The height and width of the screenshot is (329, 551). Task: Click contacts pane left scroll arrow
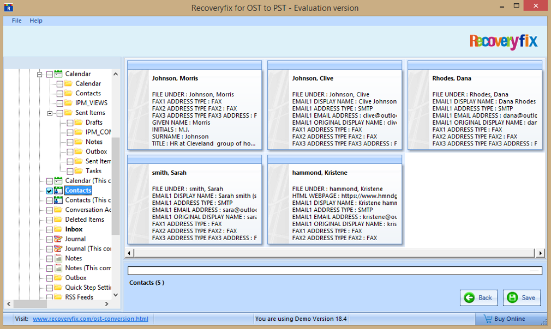click(129, 253)
